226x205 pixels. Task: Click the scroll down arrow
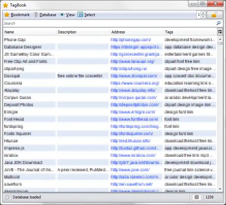point(220,189)
